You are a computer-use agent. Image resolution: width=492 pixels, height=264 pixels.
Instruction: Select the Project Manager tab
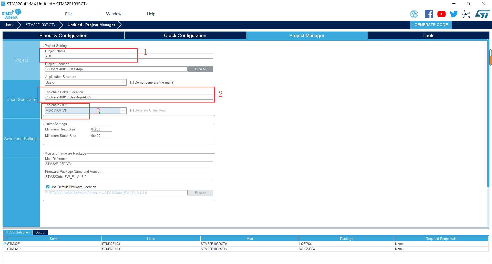click(307, 35)
